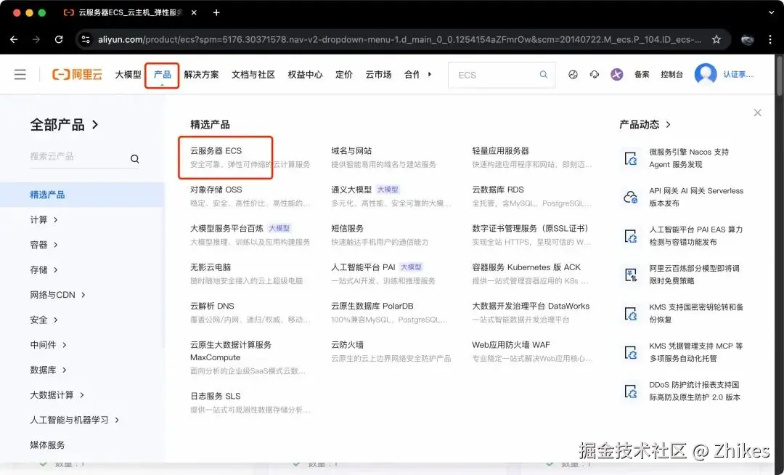Click the DDoS report news icon
The height and width of the screenshot is (475, 784).
(x=631, y=391)
